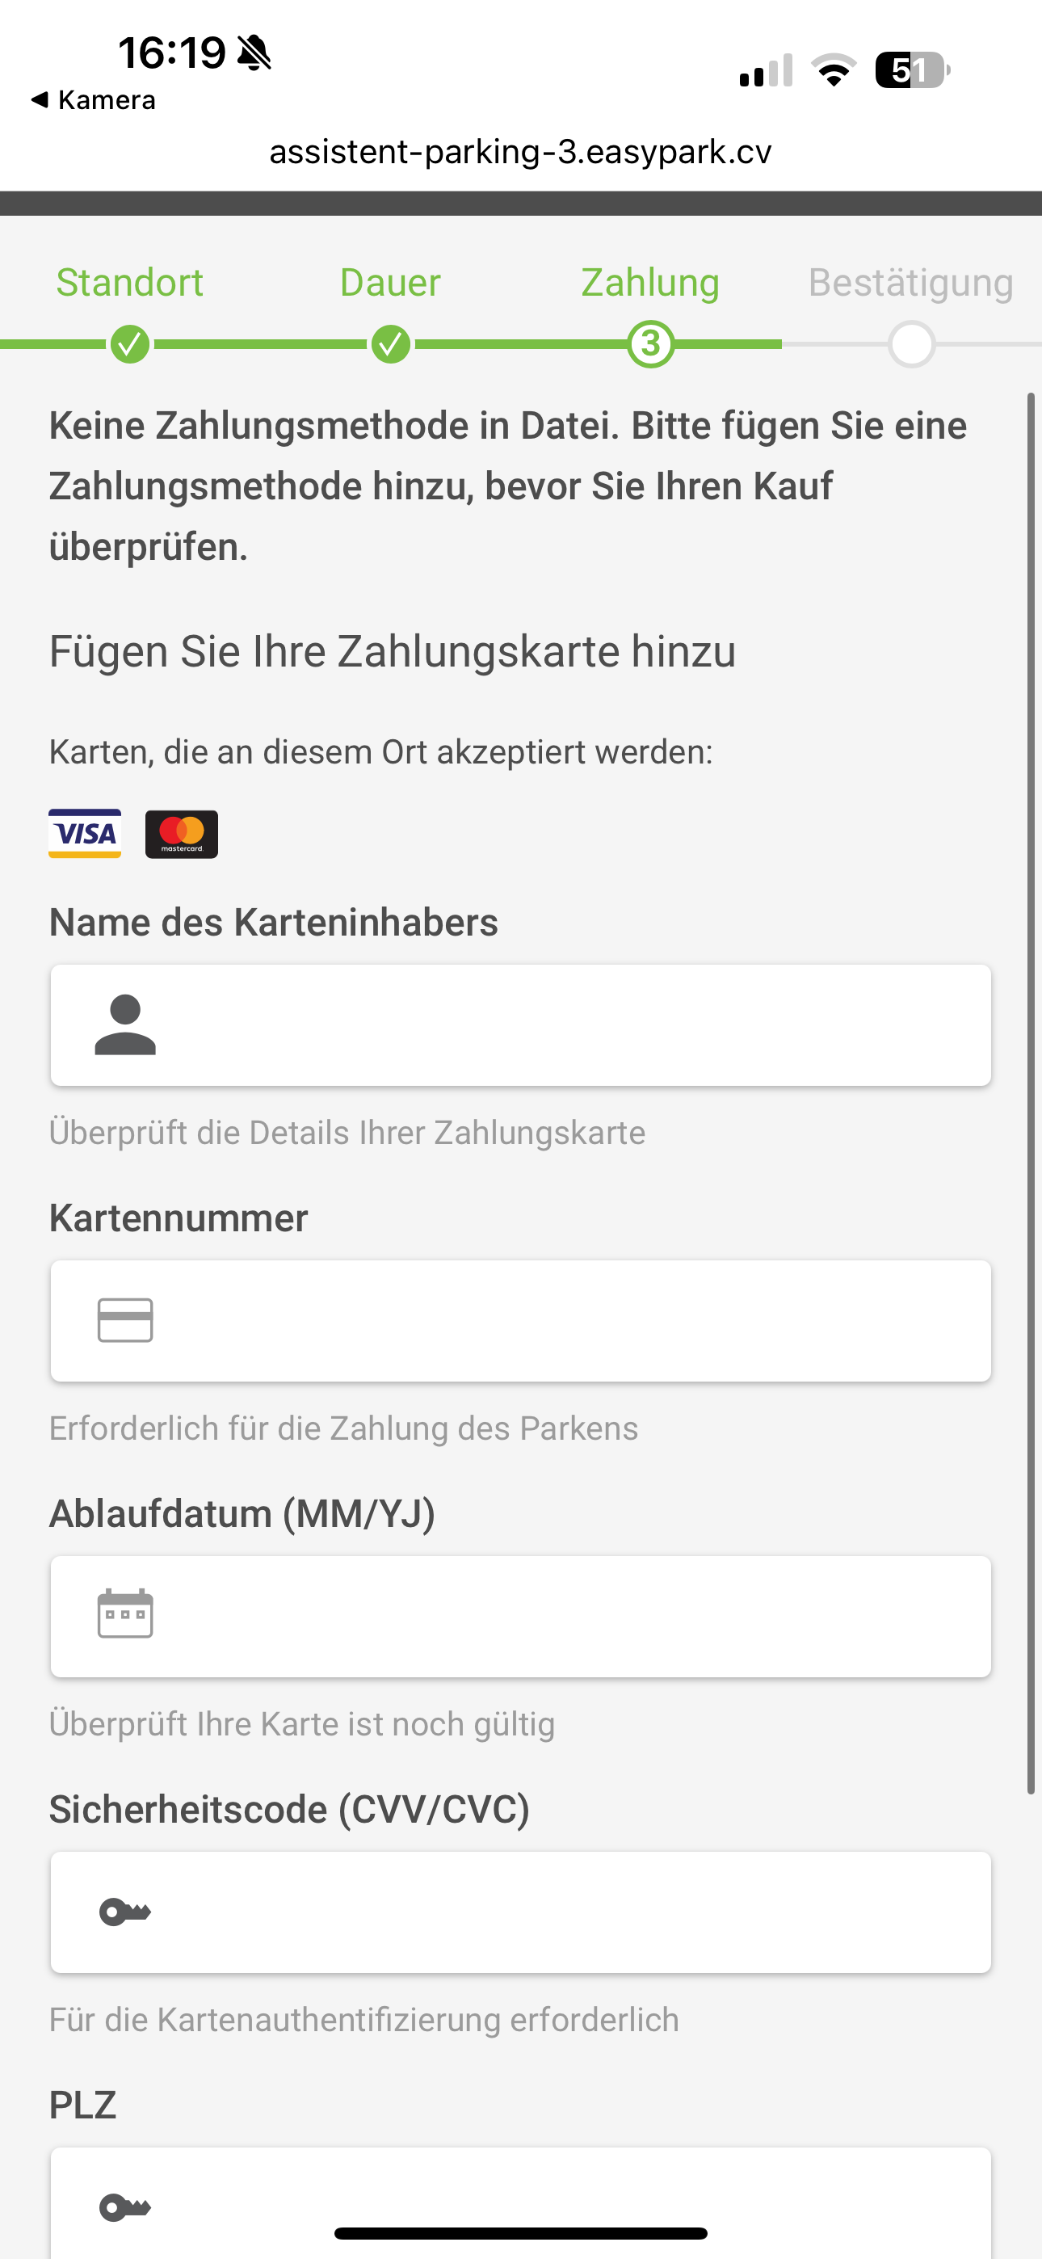Tap the Mastercard logo
Viewport: 1042px width, 2259px height.
[182, 834]
